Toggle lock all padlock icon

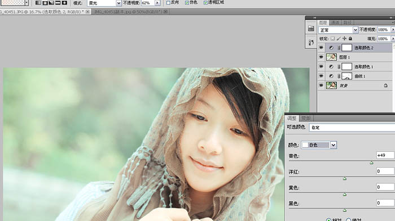tap(350, 38)
